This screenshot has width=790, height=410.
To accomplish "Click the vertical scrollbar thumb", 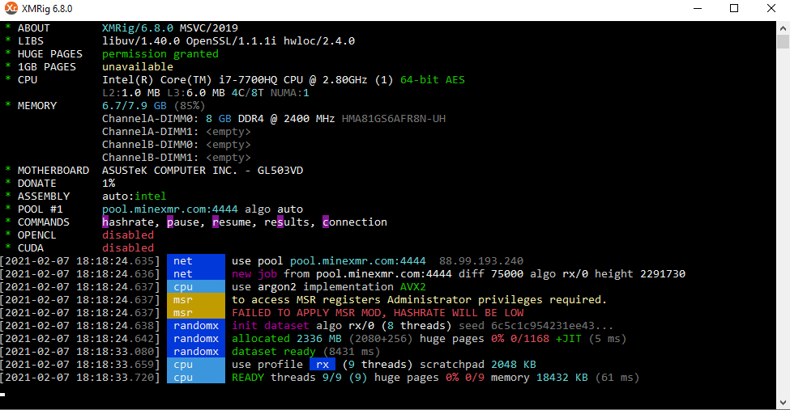I will click(783, 41).
